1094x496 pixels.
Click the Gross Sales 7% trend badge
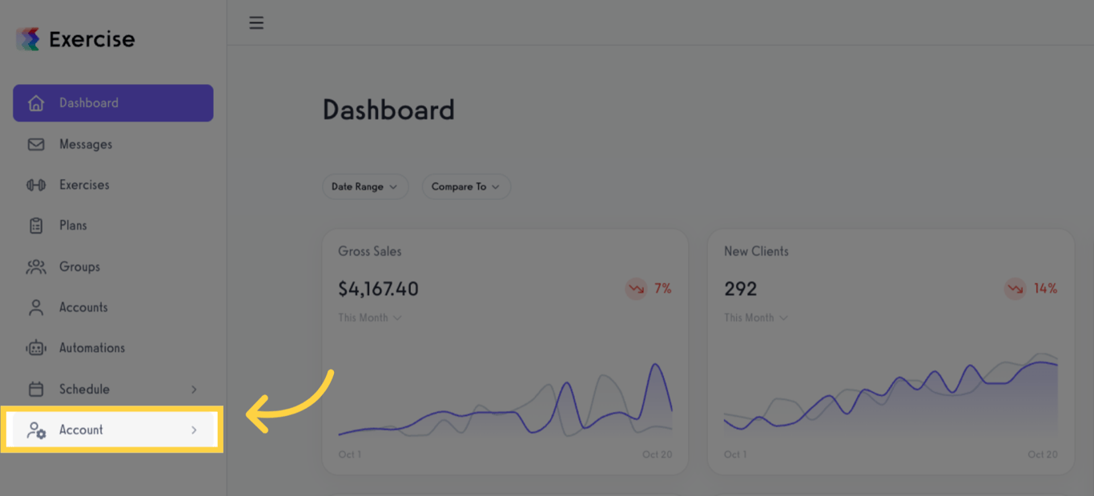pyautogui.click(x=649, y=289)
